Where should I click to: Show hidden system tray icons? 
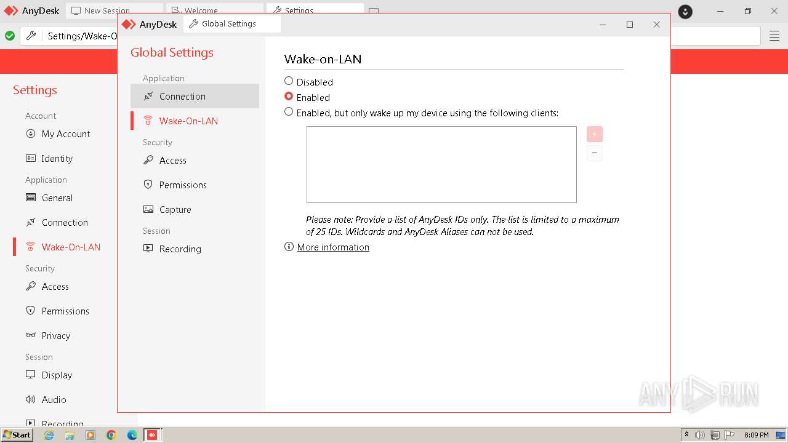[x=686, y=435]
